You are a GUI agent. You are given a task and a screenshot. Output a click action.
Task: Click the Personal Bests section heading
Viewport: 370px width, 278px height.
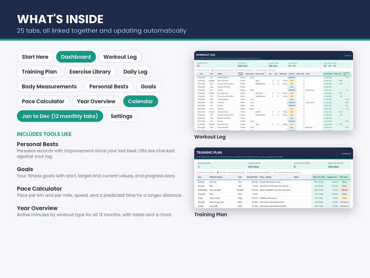[37, 144]
